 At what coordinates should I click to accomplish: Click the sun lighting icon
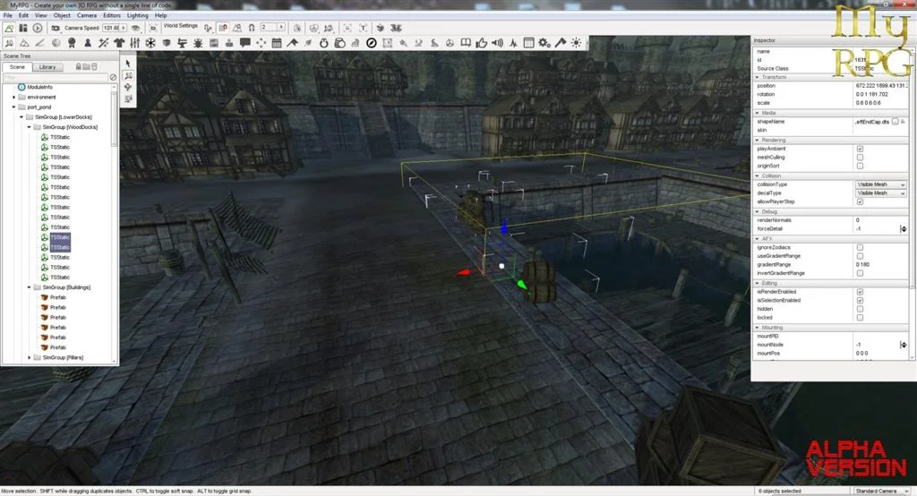[x=577, y=42]
